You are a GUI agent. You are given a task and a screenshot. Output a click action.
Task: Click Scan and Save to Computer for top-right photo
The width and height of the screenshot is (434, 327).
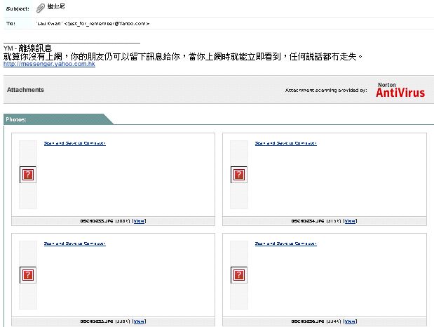285,143
